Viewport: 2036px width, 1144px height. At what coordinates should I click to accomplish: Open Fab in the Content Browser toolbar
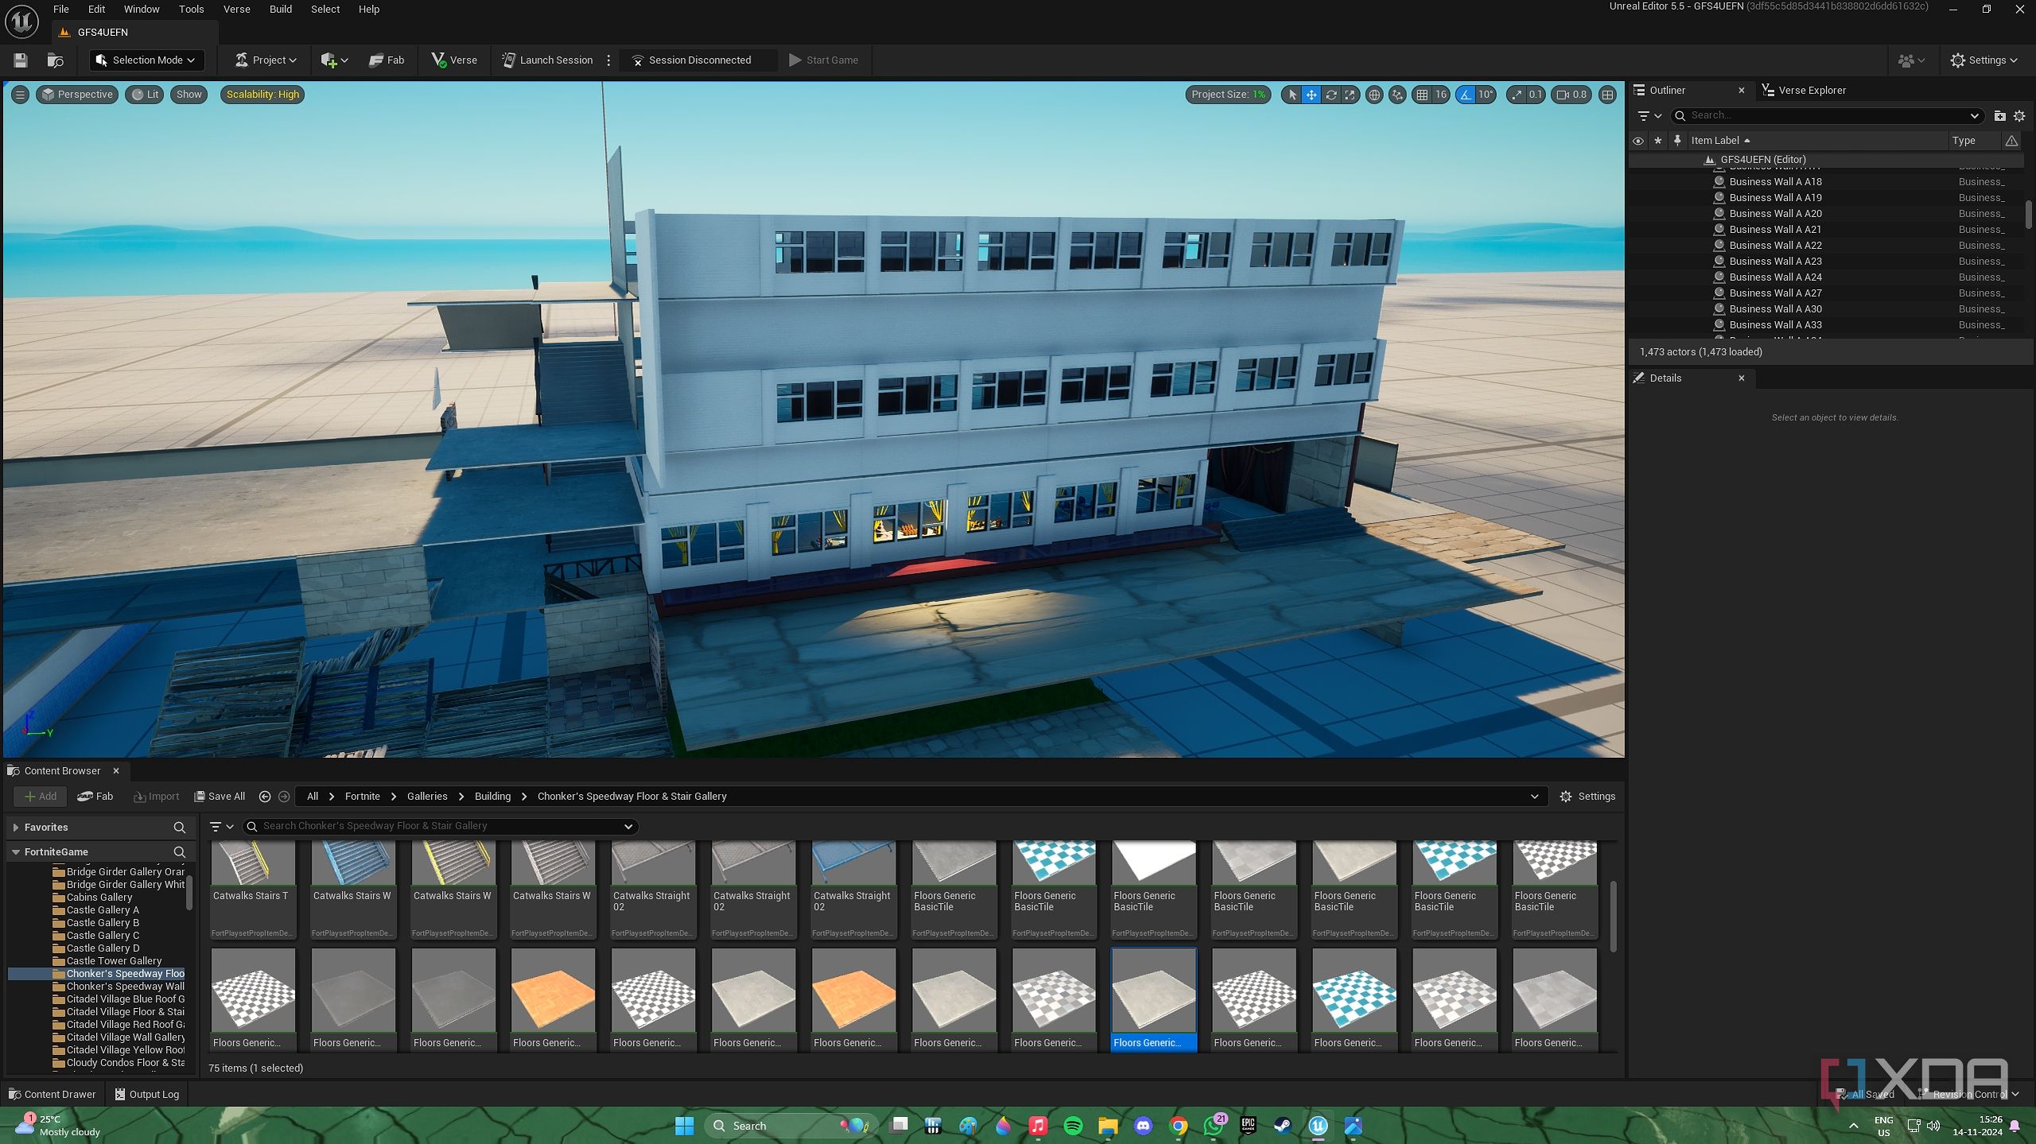(95, 797)
